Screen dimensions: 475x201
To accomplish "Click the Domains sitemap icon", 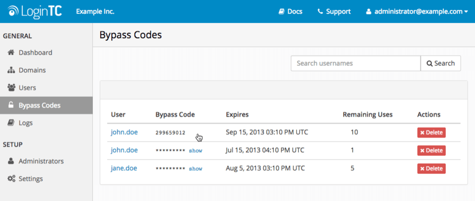I will 11,70.
